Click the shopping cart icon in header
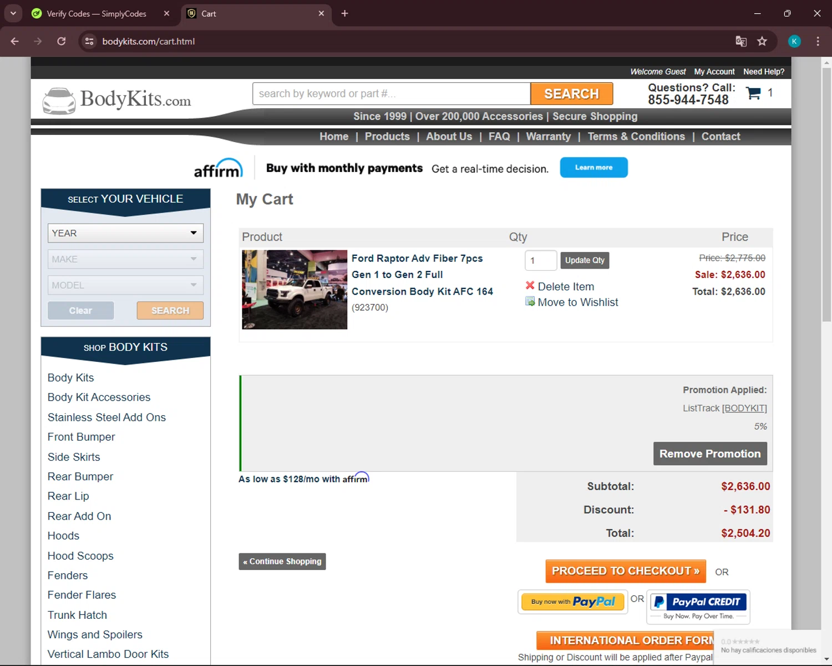This screenshot has width=832, height=666. [753, 93]
